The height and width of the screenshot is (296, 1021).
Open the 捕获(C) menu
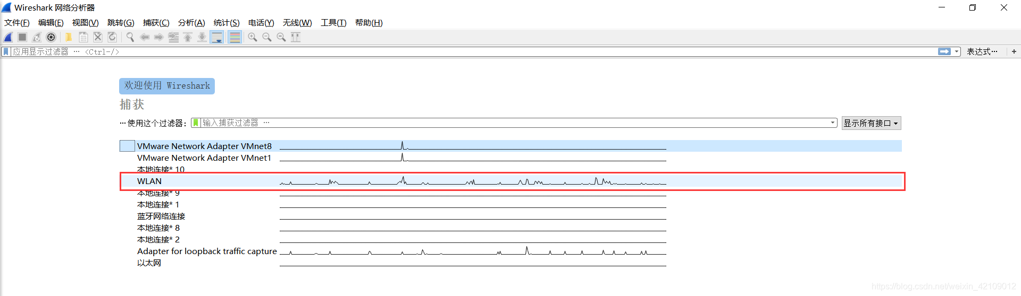coord(156,22)
